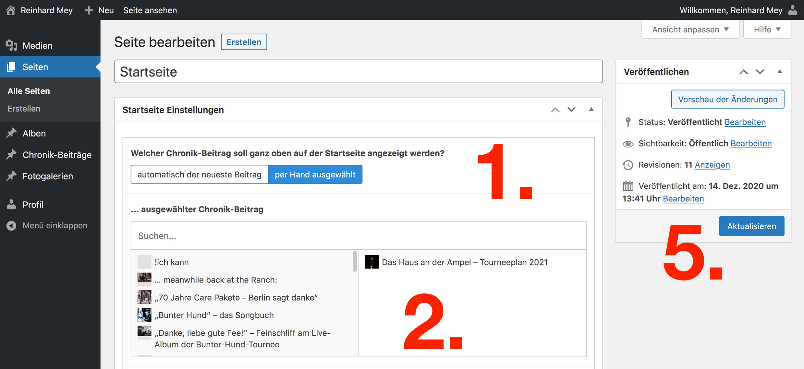Screen dimensions: 804x369
Task: Click the pin icon beside Alben
Action: pos(11,133)
